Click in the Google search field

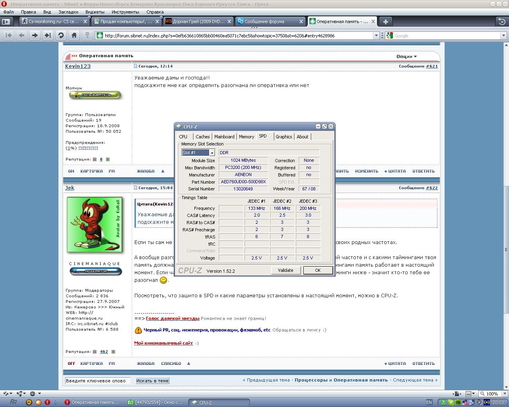(447, 35)
